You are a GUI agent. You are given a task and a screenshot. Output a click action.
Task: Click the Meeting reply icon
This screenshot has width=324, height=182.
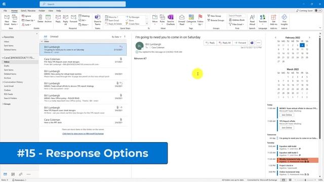coord(84,16)
